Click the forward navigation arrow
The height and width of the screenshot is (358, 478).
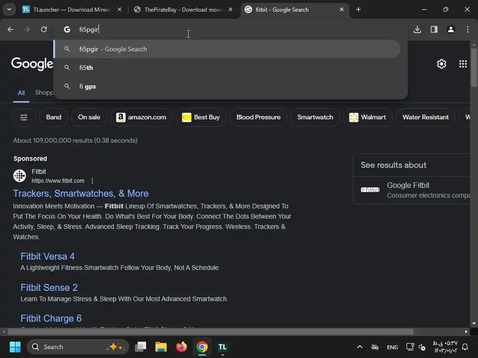coord(27,29)
